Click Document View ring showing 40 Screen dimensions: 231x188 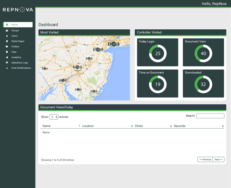(204, 53)
